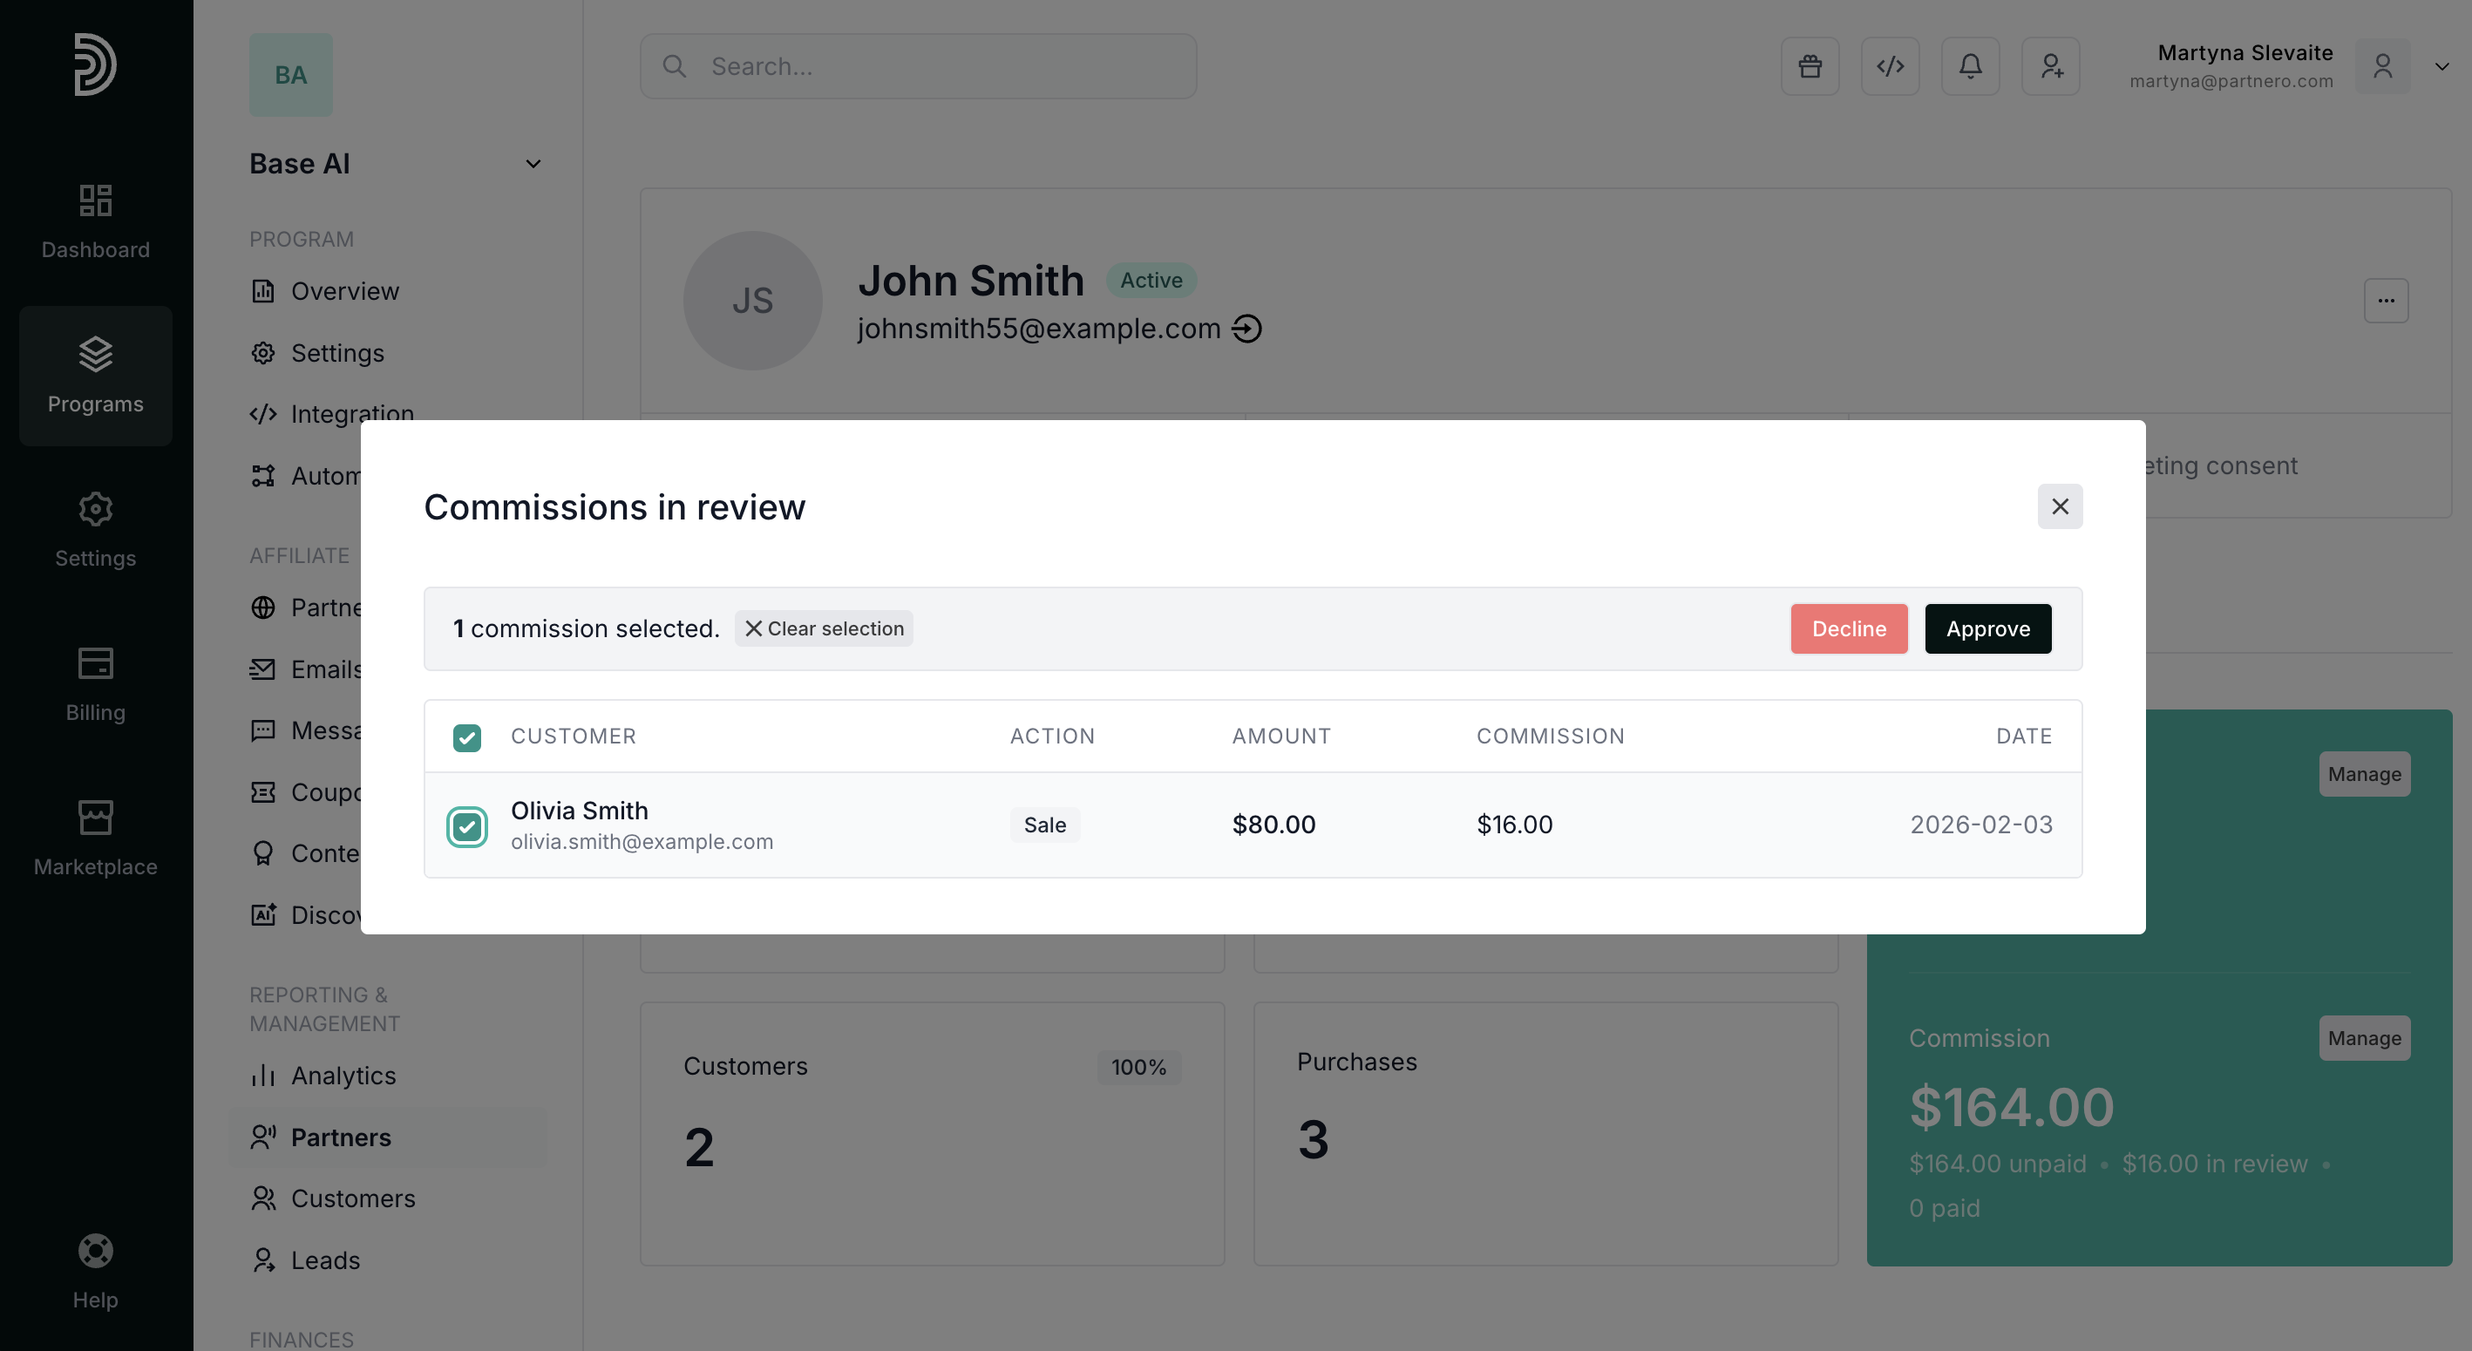Approve the selected commission
Screen dimensions: 2472x1351
tap(1987, 628)
